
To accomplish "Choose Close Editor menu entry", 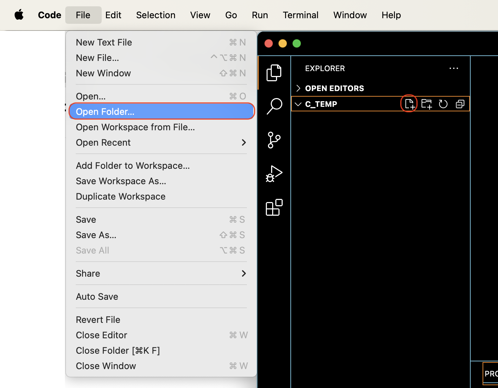I will [161, 335].
